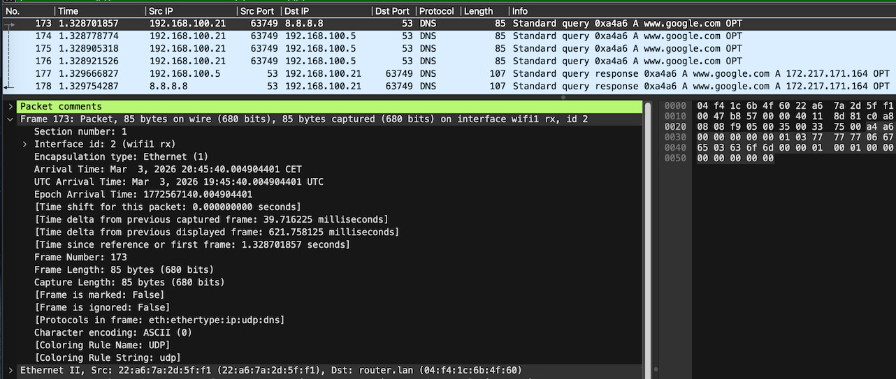Viewport: 896px width, 379px height.
Task: Expand the Interface id wifi1 rx node
Action: pyautogui.click(x=25, y=144)
